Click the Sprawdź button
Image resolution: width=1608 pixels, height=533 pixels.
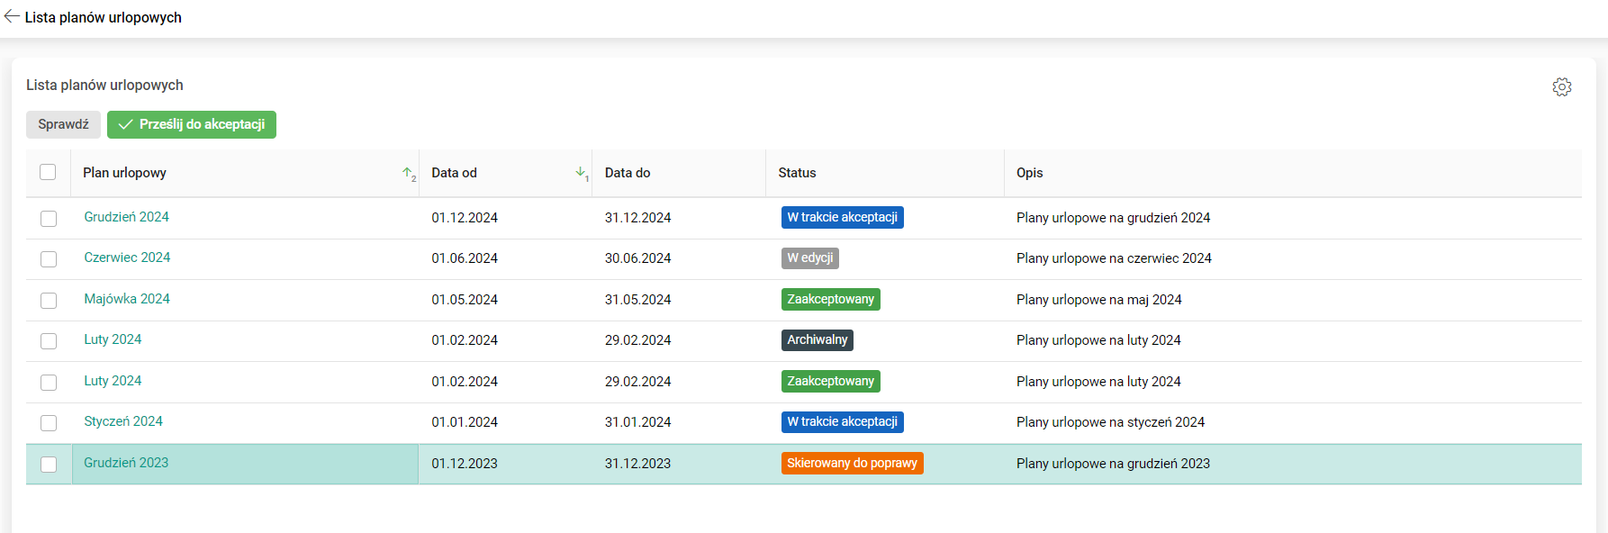tap(63, 124)
